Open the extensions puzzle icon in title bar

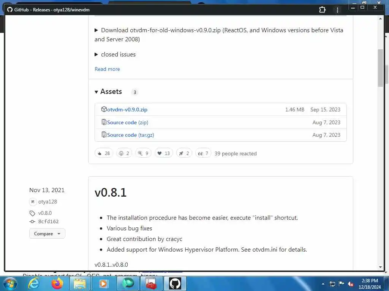pos(322,9)
